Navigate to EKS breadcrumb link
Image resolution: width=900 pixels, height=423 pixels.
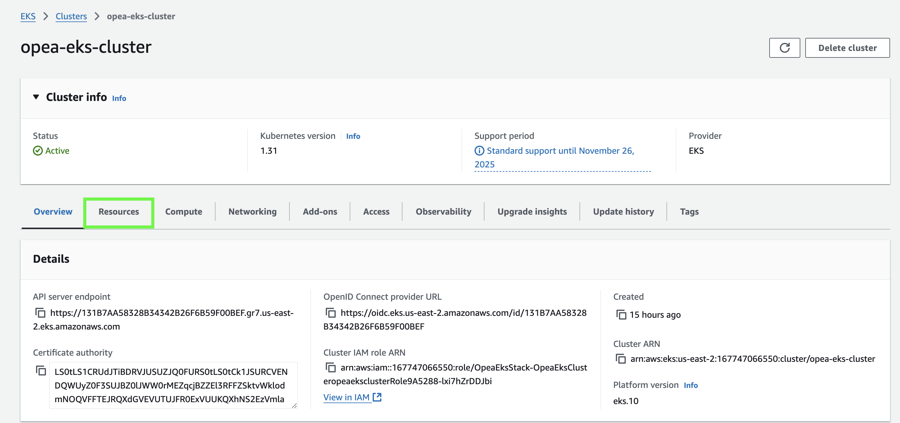click(28, 16)
